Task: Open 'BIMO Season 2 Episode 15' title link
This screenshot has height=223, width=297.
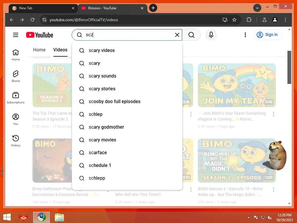Action: pyautogui.click(x=230, y=192)
